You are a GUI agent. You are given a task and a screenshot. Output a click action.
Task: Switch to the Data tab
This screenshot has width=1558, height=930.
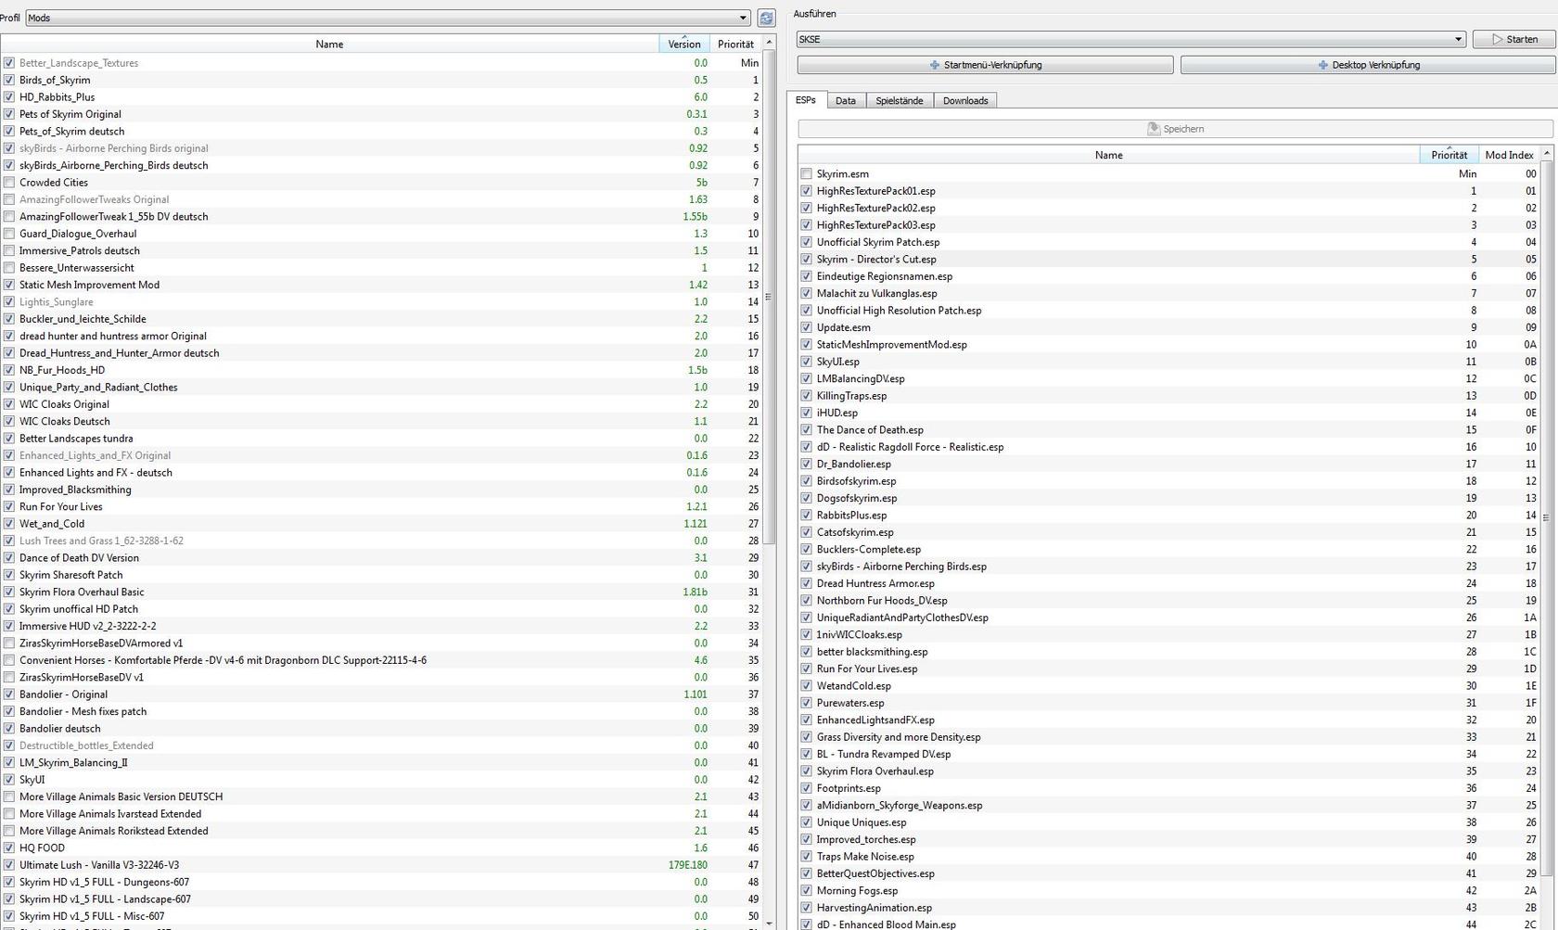pos(845,100)
